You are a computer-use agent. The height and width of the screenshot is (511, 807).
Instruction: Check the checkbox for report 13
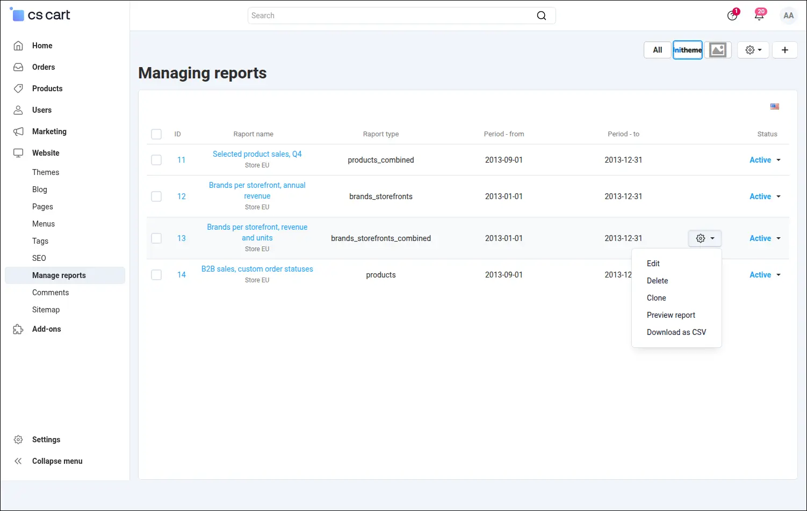(x=156, y=238)
